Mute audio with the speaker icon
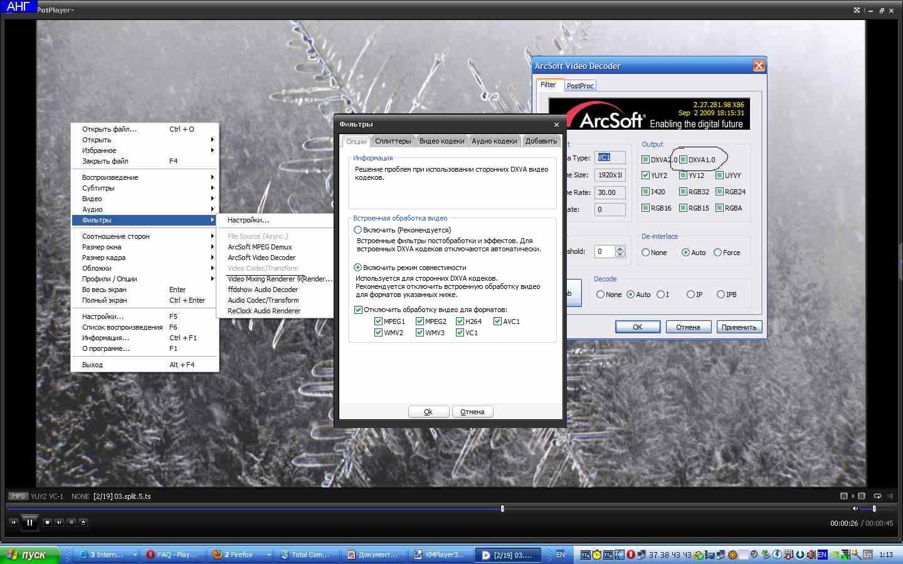Image resolution: width=903 pixels, height=564 pixels. click(x=855, y=508)
